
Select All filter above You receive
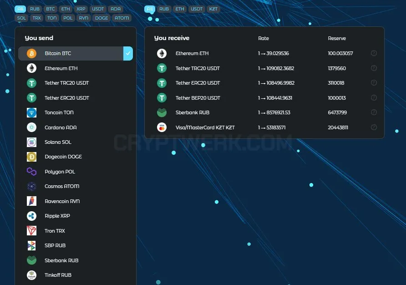point(150,9)
